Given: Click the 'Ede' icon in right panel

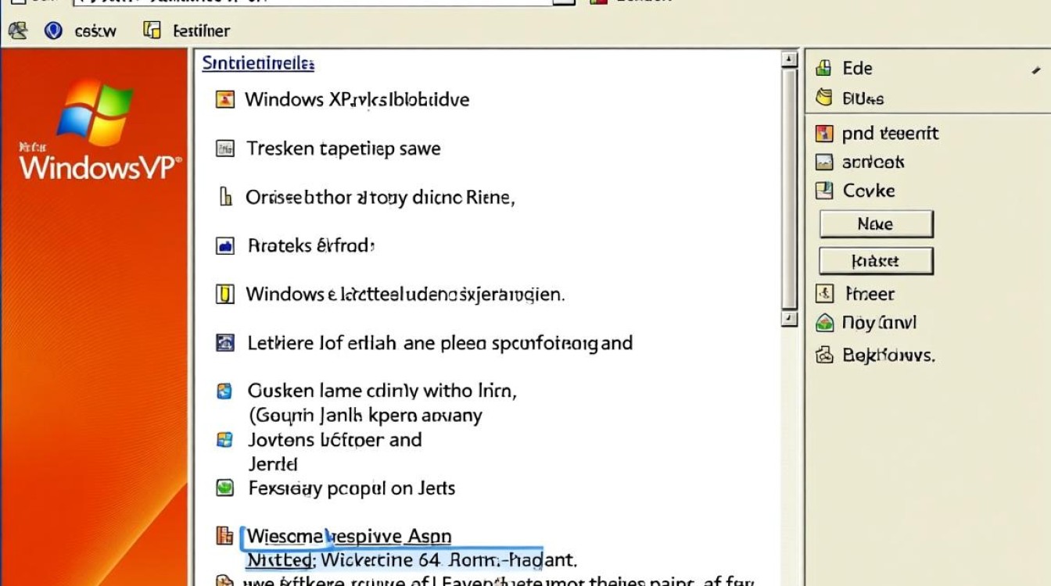Looking at the screenshot, I should pos(823,69).
